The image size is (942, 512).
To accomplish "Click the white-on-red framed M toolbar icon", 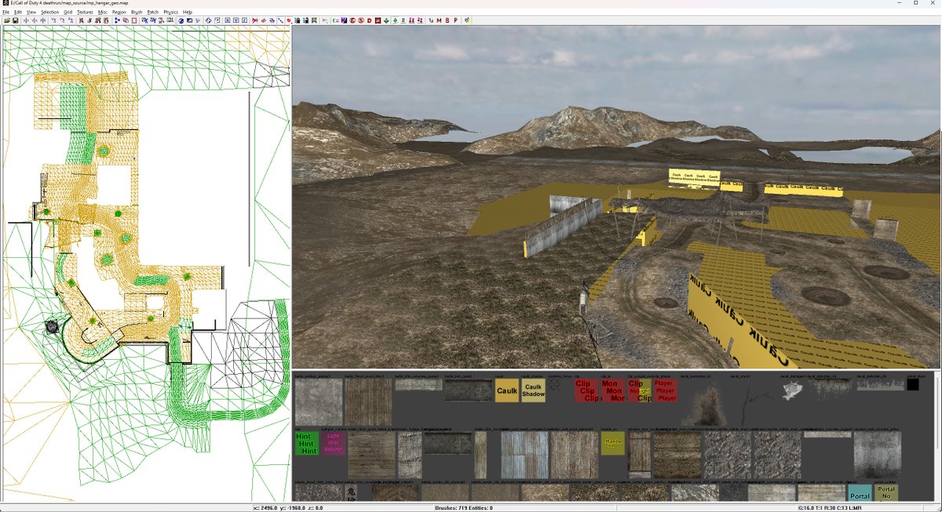I will tap(378, 20).
